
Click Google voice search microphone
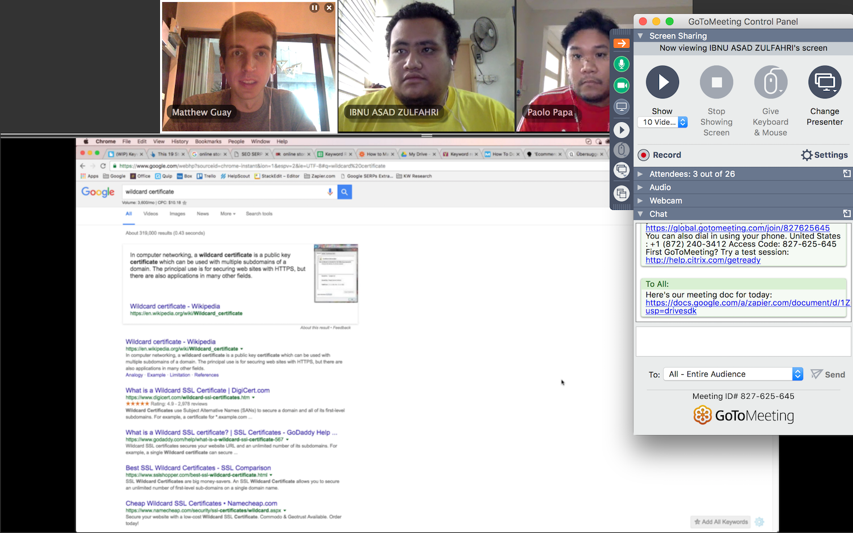[330, 192]
